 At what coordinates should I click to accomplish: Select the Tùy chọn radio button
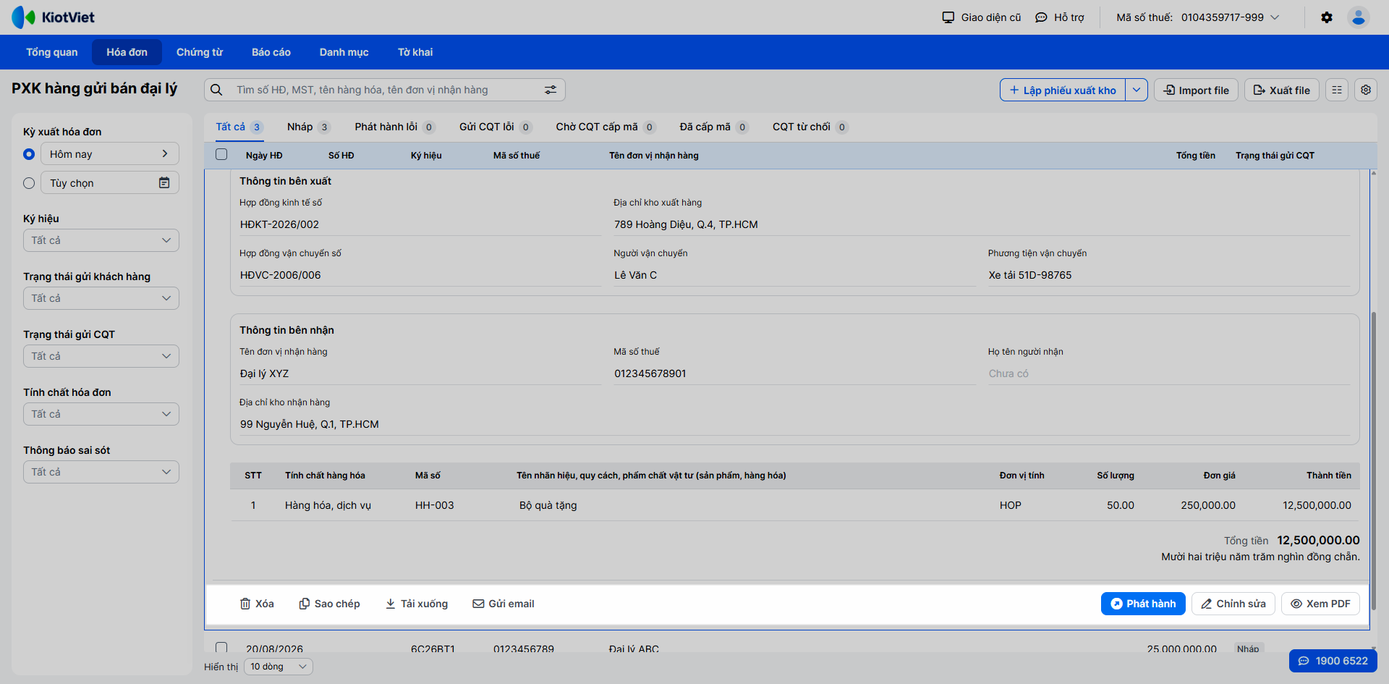pyautogui.click(x=29, y=183)
